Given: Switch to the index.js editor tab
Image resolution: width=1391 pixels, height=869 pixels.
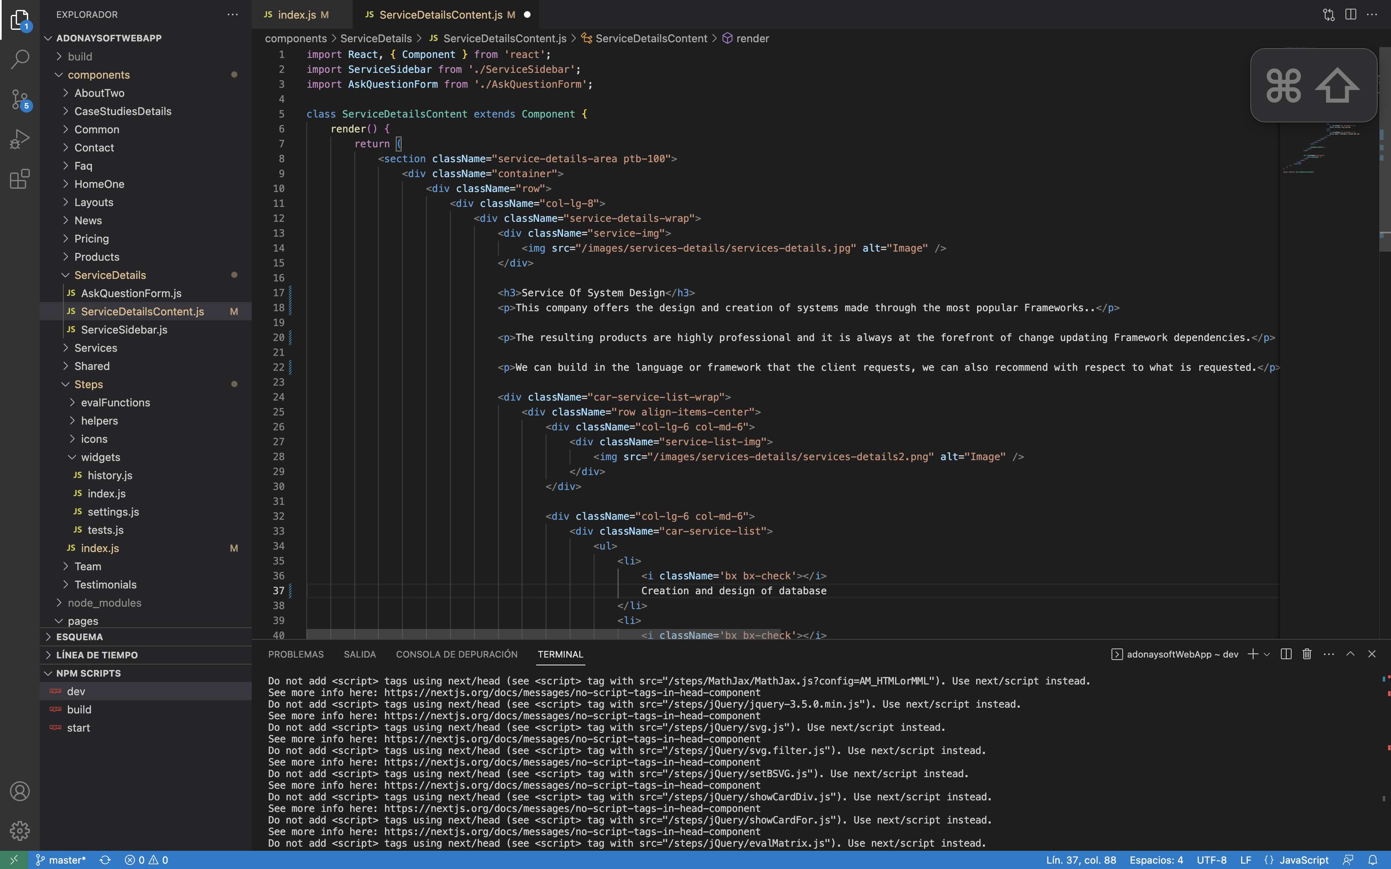Looking at the screenshot, I should (296, 14).
